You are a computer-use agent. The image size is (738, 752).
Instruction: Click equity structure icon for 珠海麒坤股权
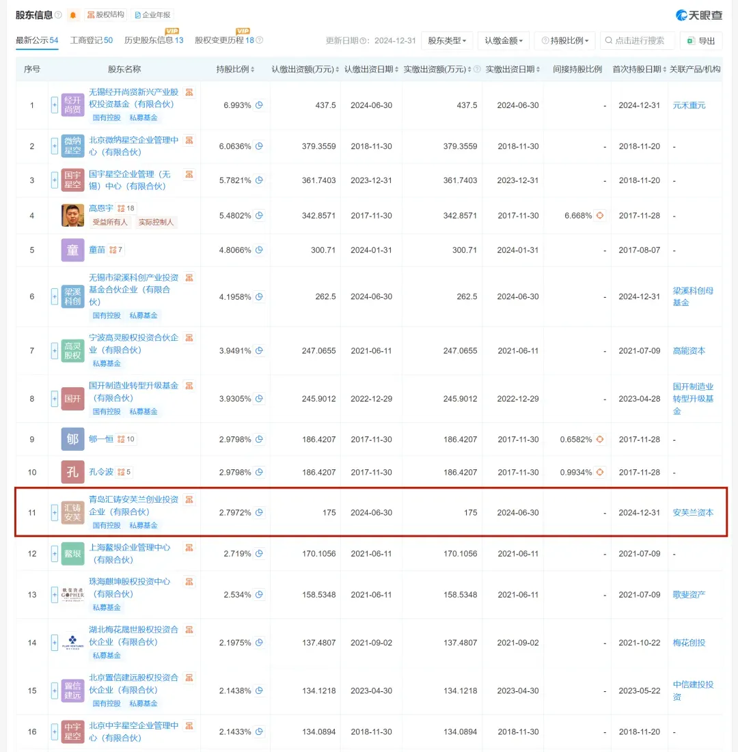189,582
